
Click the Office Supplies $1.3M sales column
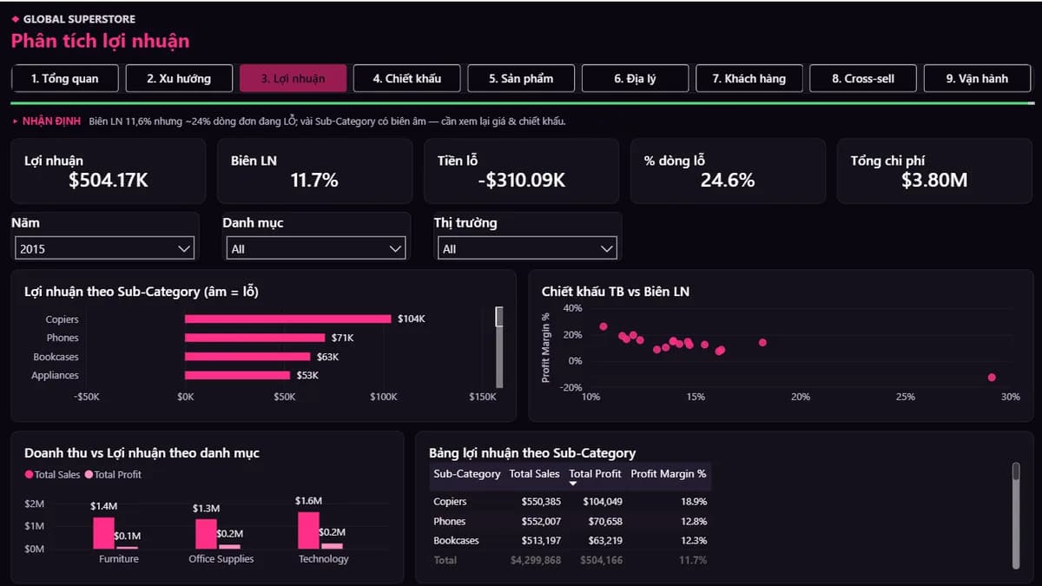pos(206,534)
